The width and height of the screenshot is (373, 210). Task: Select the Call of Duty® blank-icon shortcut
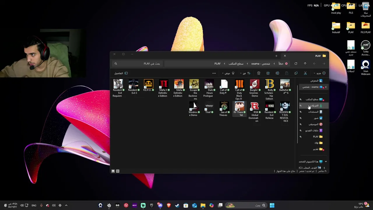click(224, 87)
